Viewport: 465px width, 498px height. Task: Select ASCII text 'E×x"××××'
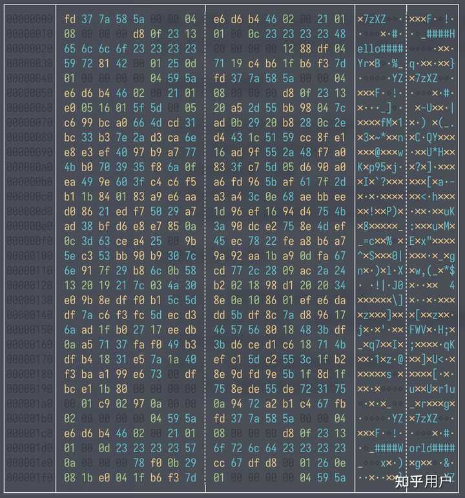click(x=432, y=241)
